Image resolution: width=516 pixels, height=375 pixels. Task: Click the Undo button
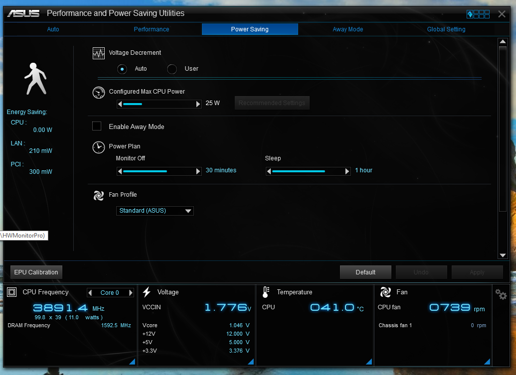[421, 272]
